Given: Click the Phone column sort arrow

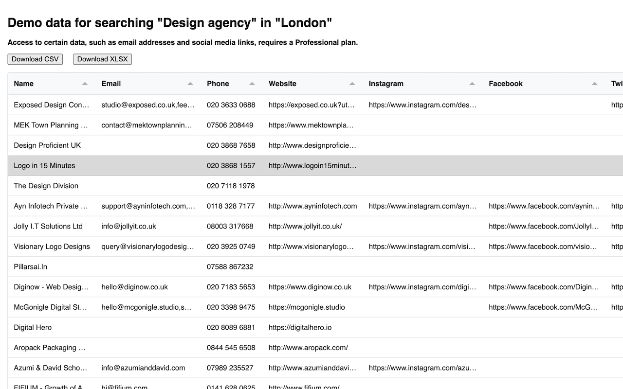Looking at the screenshot, I should click(252, 84).
